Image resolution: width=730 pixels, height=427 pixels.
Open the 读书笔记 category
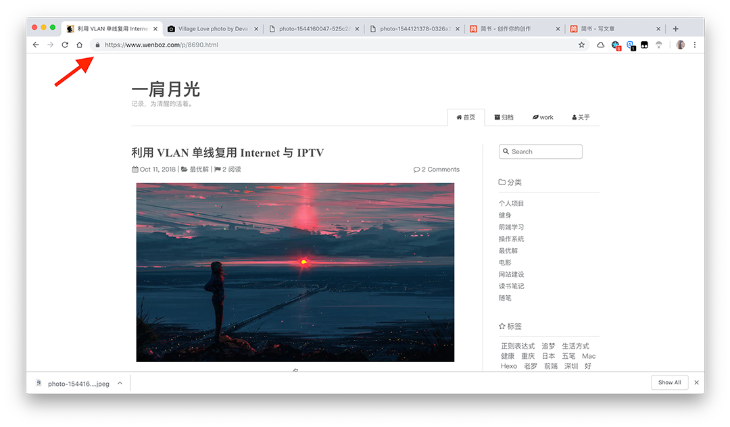[x=511, y=286]
